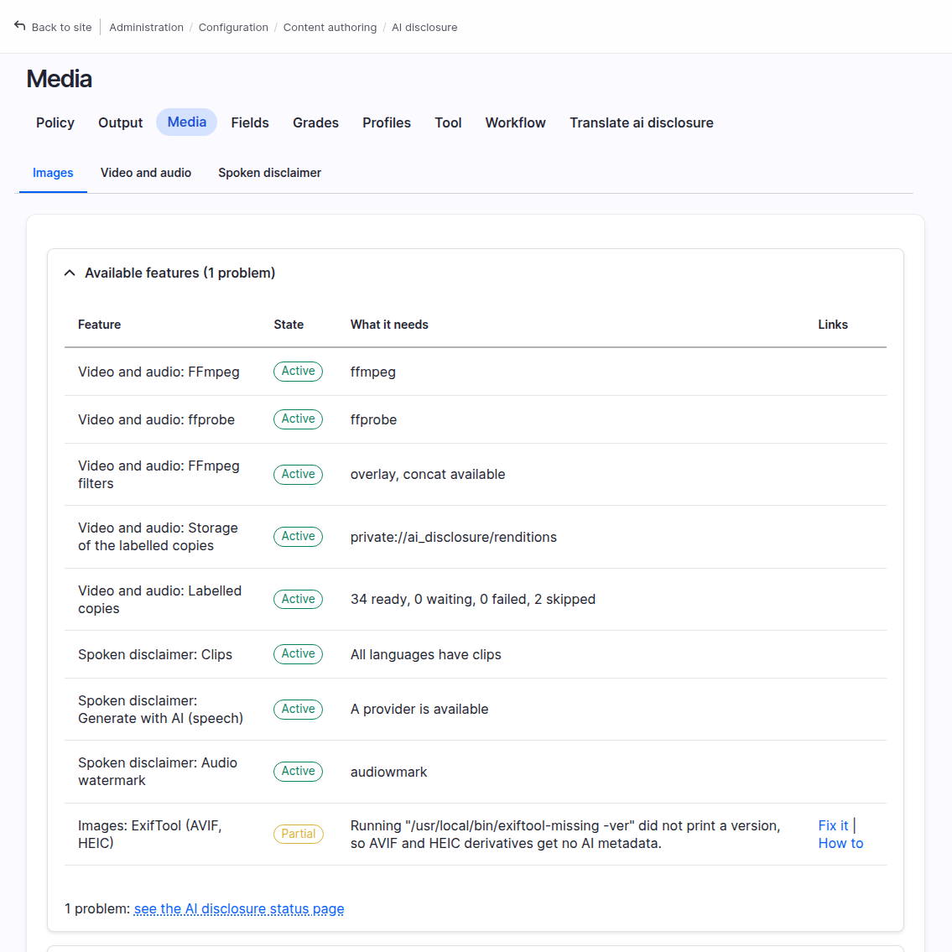Click Active badge for Labelled copies row
The height and width of the screenshot is (952, 952).
point(298,599)
